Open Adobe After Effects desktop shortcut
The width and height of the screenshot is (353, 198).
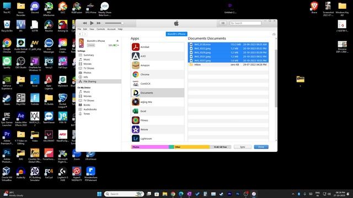coord(21,119)
